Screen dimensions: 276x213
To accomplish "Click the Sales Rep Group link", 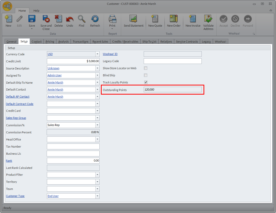I will tap(16, 118).
